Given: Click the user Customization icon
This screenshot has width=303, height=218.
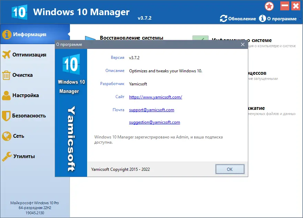Looking at the screenshot, I should [7, 95].
